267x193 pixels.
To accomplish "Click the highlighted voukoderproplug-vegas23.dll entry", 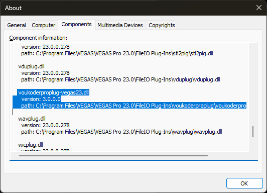I will [54, 92].
